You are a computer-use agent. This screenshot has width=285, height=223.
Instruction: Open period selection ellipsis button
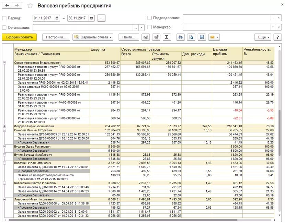pos(101,18)
